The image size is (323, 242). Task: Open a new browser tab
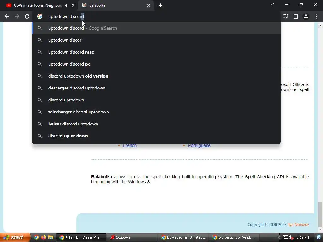coord(161,5)
